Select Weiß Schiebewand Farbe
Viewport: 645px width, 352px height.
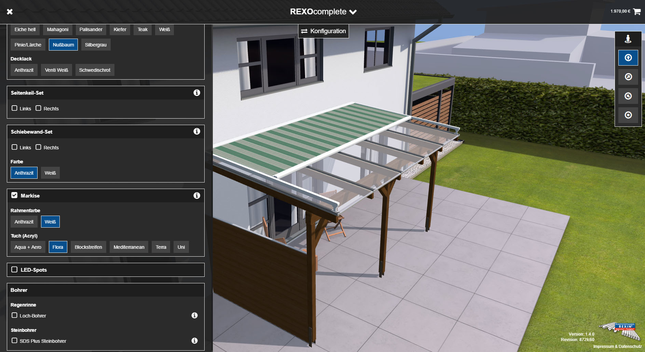click(x=50, y=173)
